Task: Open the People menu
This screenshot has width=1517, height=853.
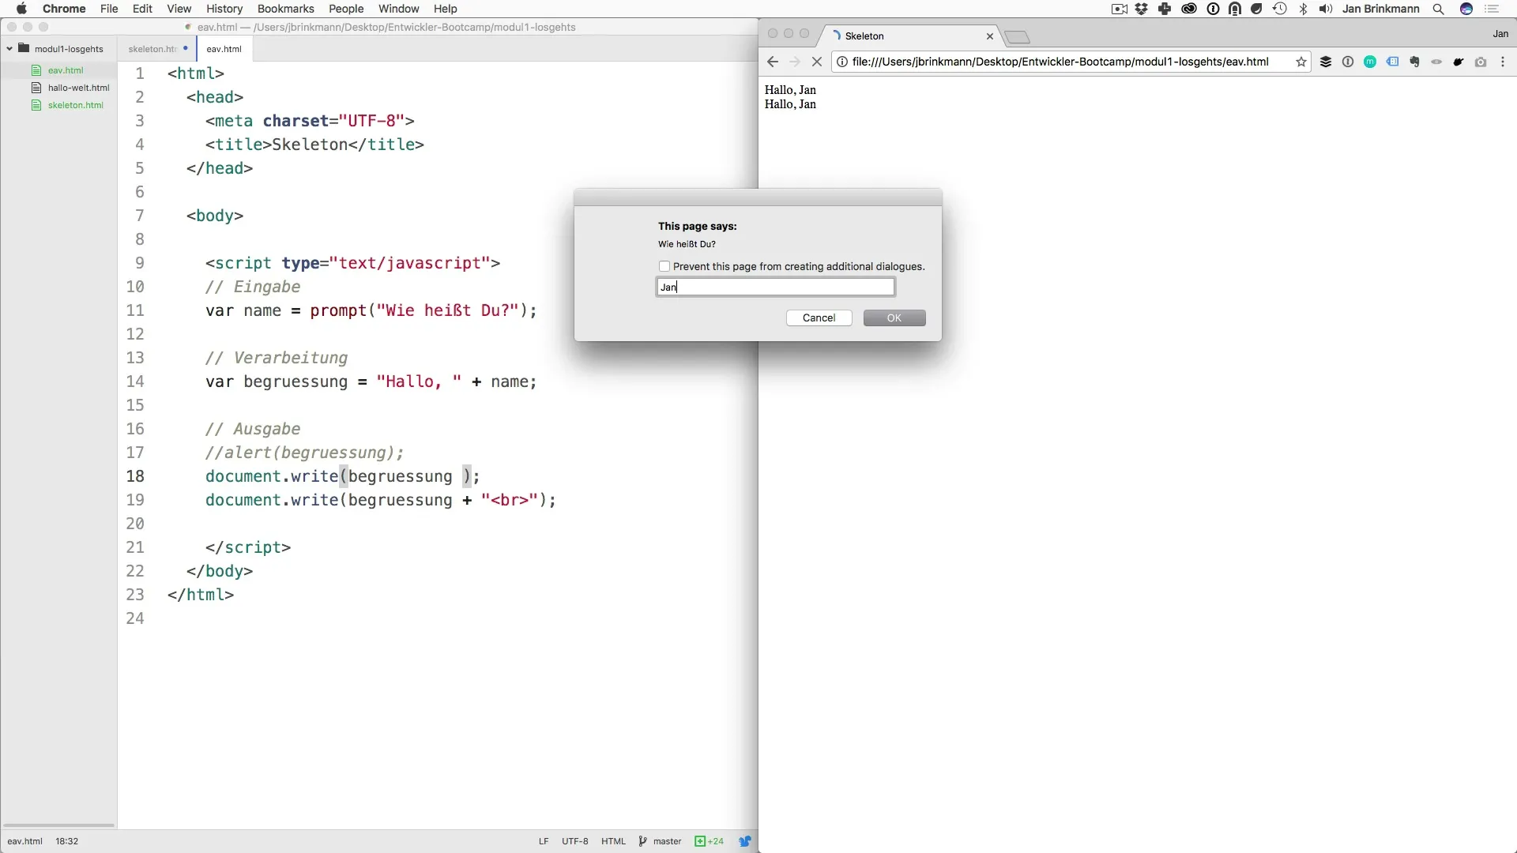Action: tap(346, 9)
